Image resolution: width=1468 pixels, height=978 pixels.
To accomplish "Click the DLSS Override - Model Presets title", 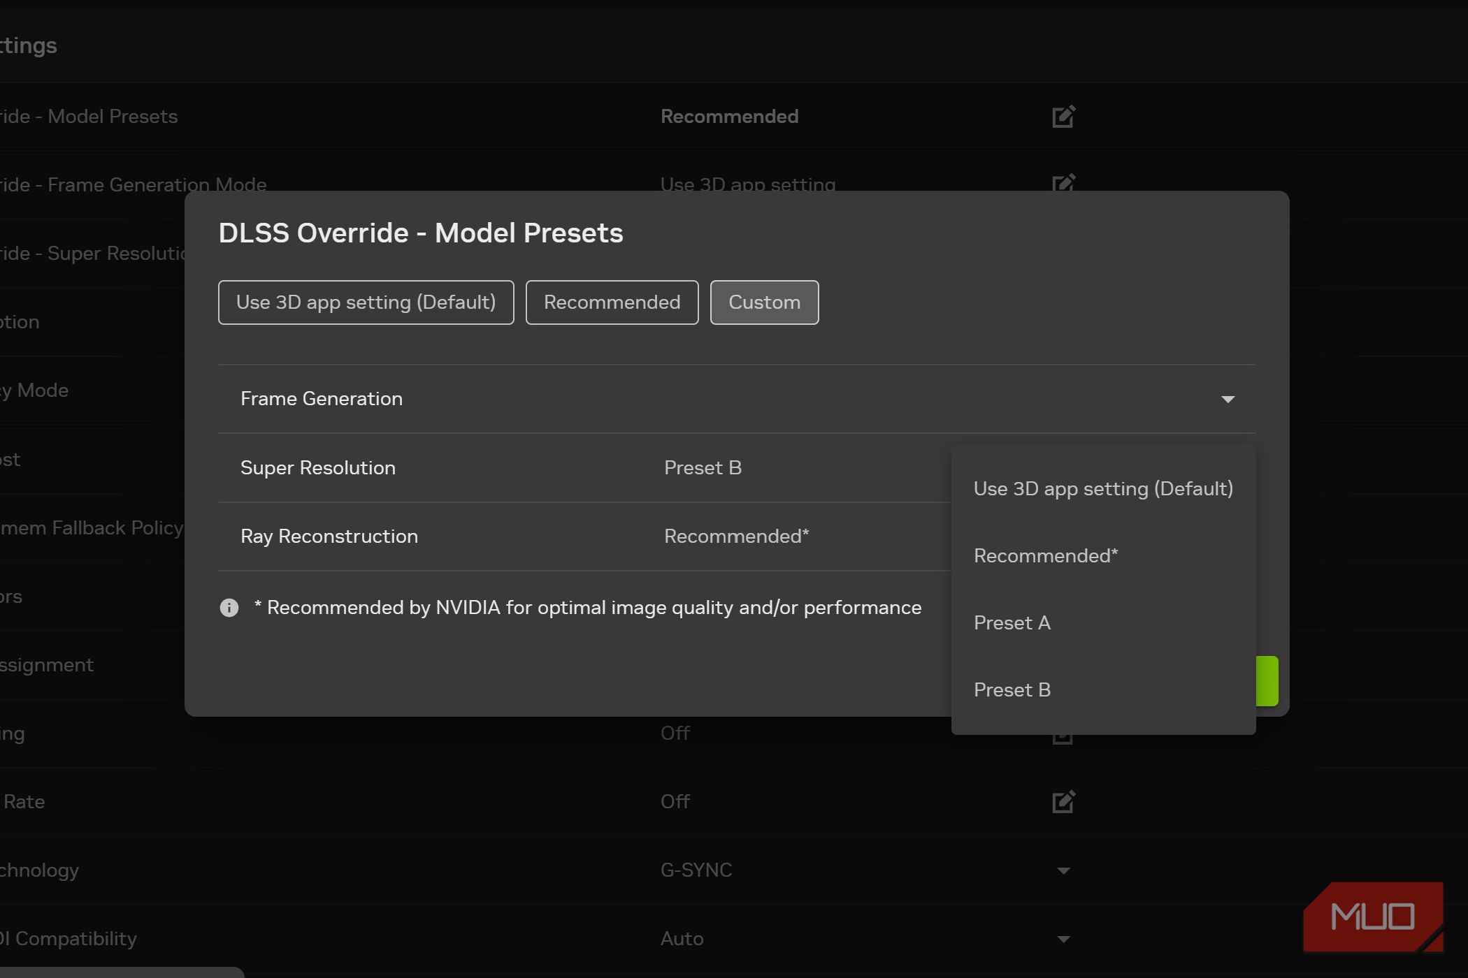I will click(x=421, y=233).
